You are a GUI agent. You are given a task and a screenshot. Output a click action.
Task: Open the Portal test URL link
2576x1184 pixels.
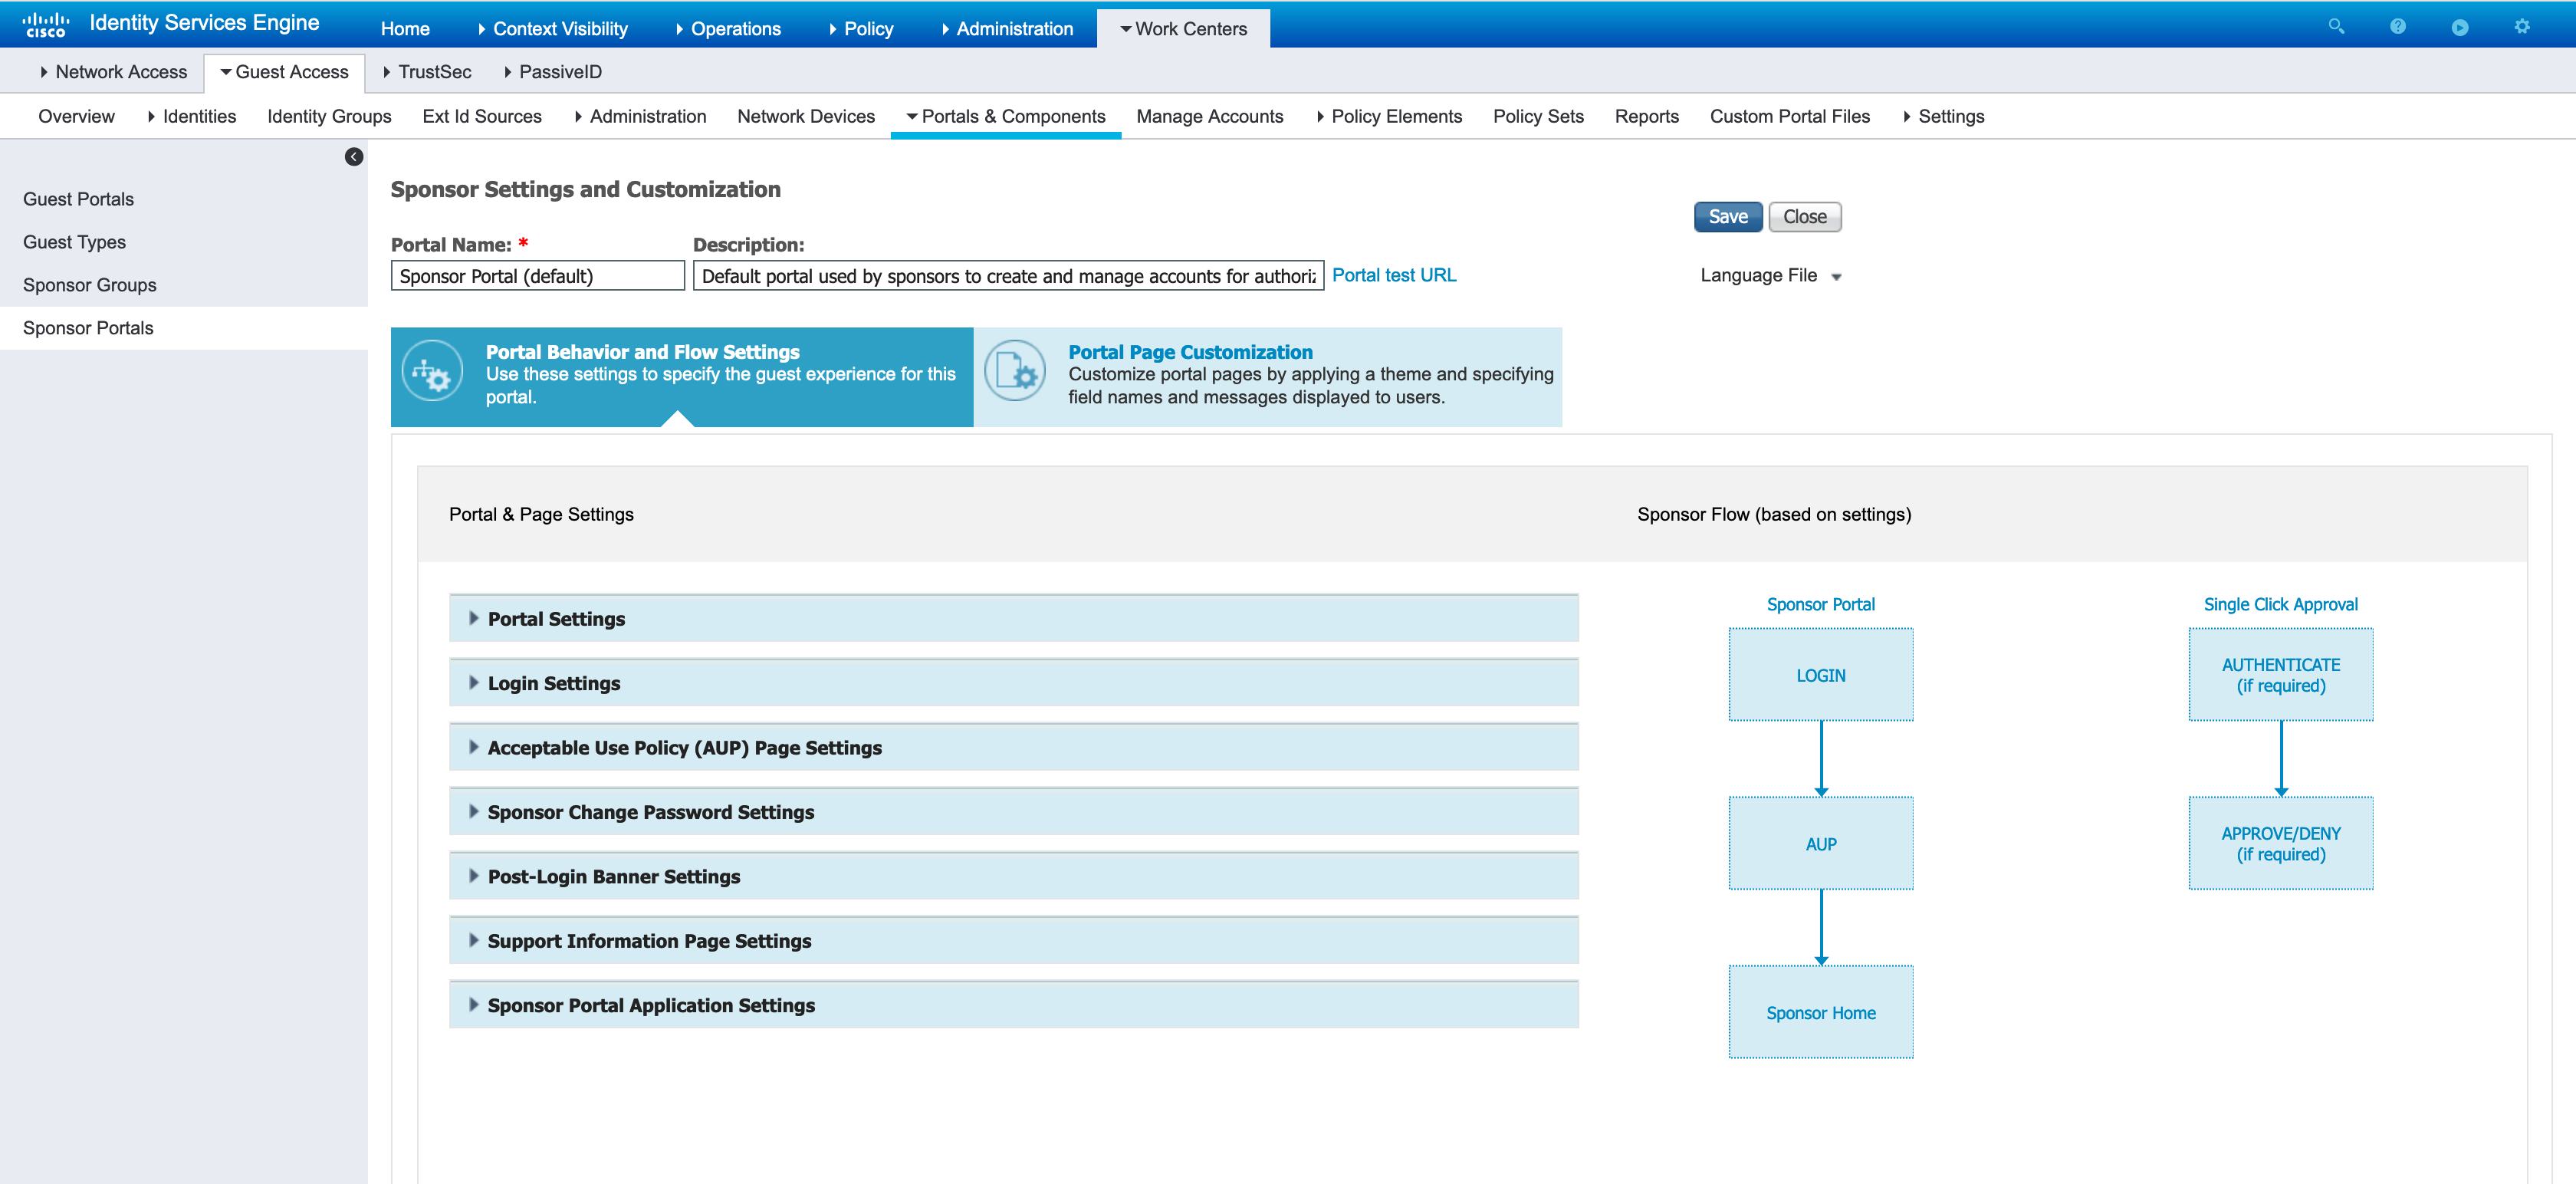(1394, 275)
